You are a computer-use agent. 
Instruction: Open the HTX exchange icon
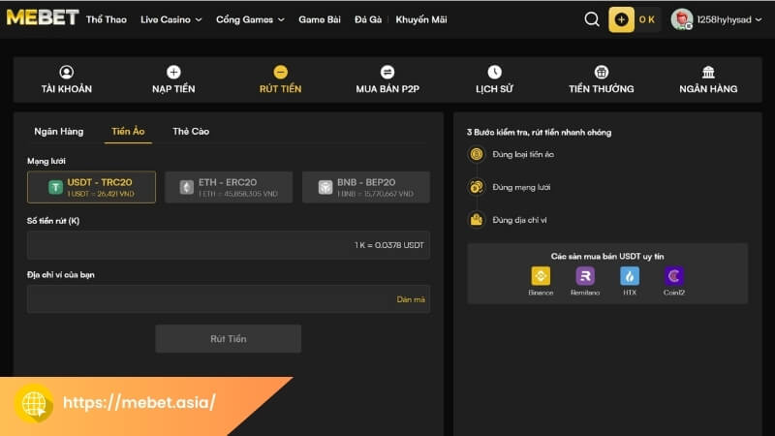tap(630, 277)
